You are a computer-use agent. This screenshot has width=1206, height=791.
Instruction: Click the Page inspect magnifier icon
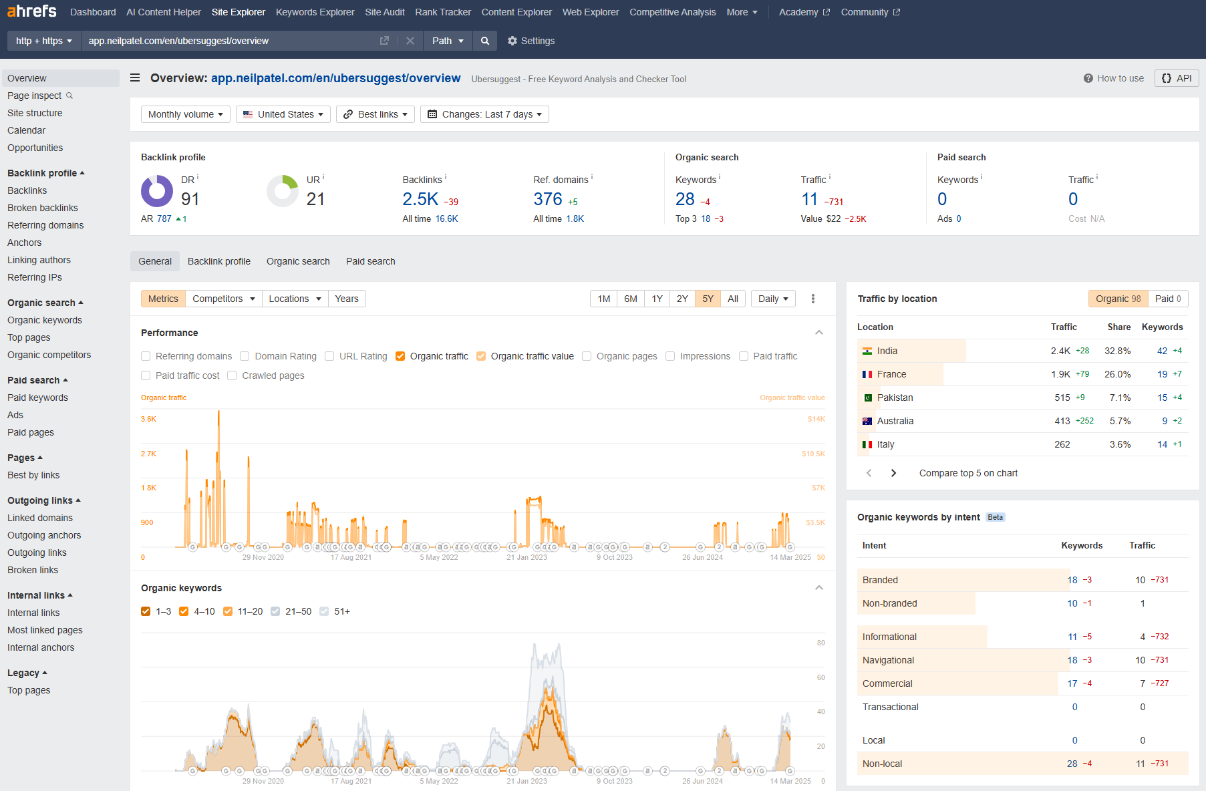pos(69,96)
